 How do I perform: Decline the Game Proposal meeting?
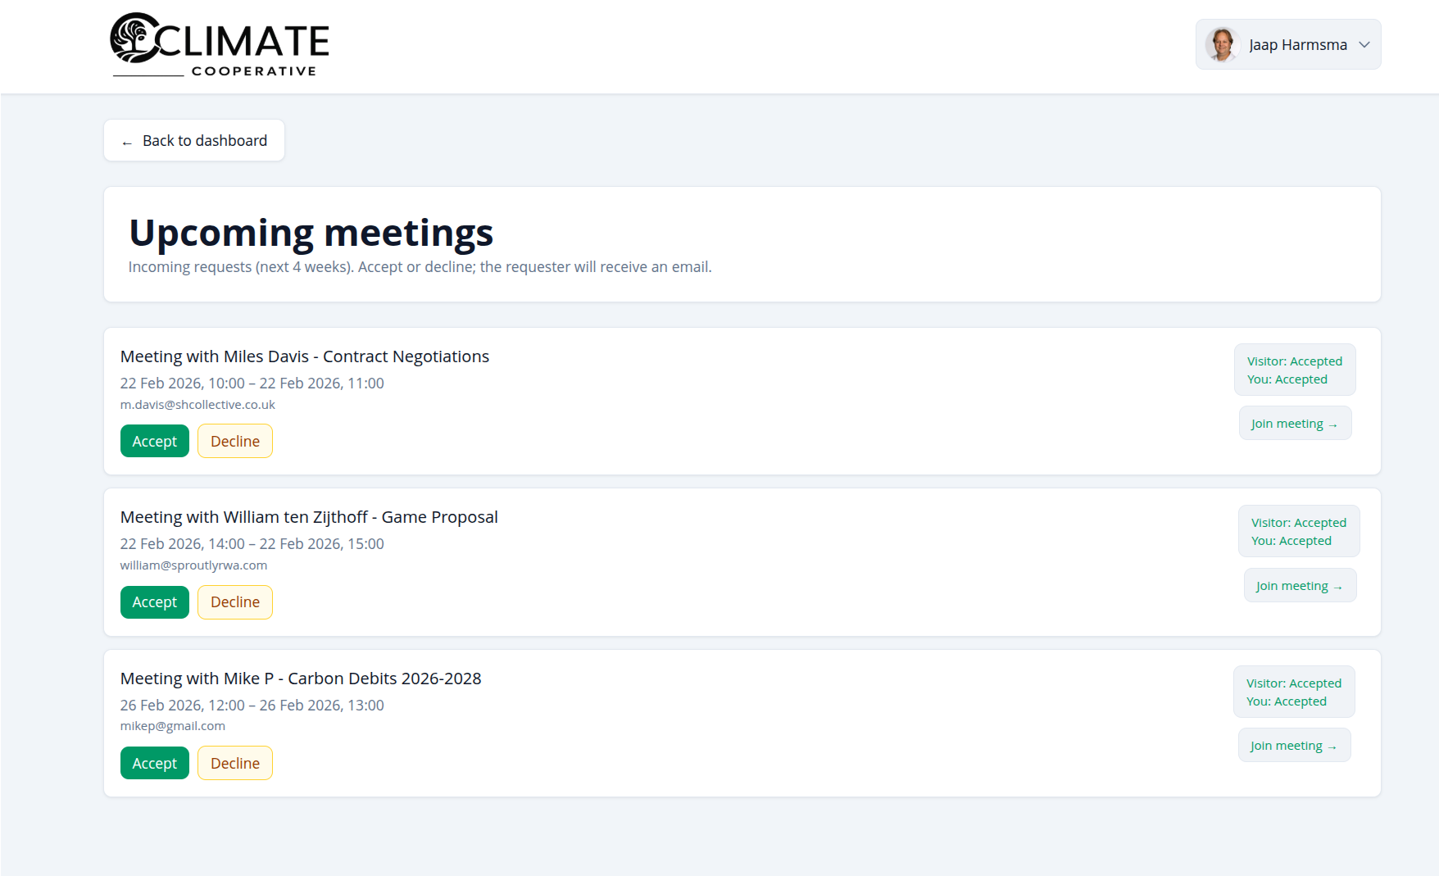[x=235, y=602]
